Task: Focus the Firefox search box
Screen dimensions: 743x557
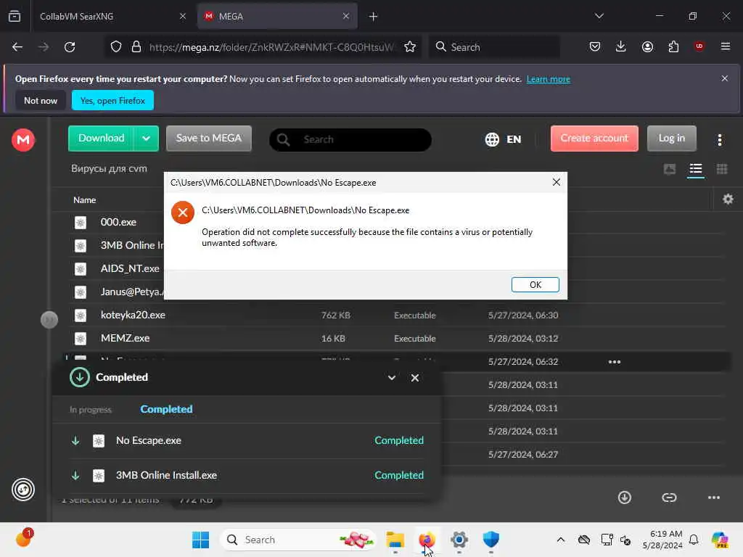Action: coord(494,47)
